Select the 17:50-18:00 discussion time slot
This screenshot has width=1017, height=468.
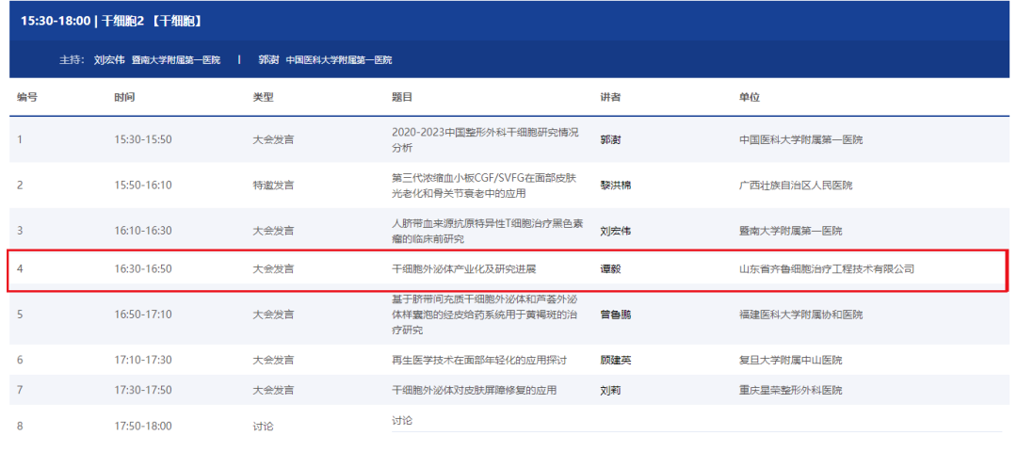[x=143, y=426]
